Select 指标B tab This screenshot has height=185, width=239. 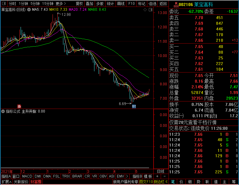click(137, 176)
